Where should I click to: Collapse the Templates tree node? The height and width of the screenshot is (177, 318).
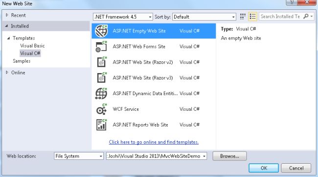(8, 38)
